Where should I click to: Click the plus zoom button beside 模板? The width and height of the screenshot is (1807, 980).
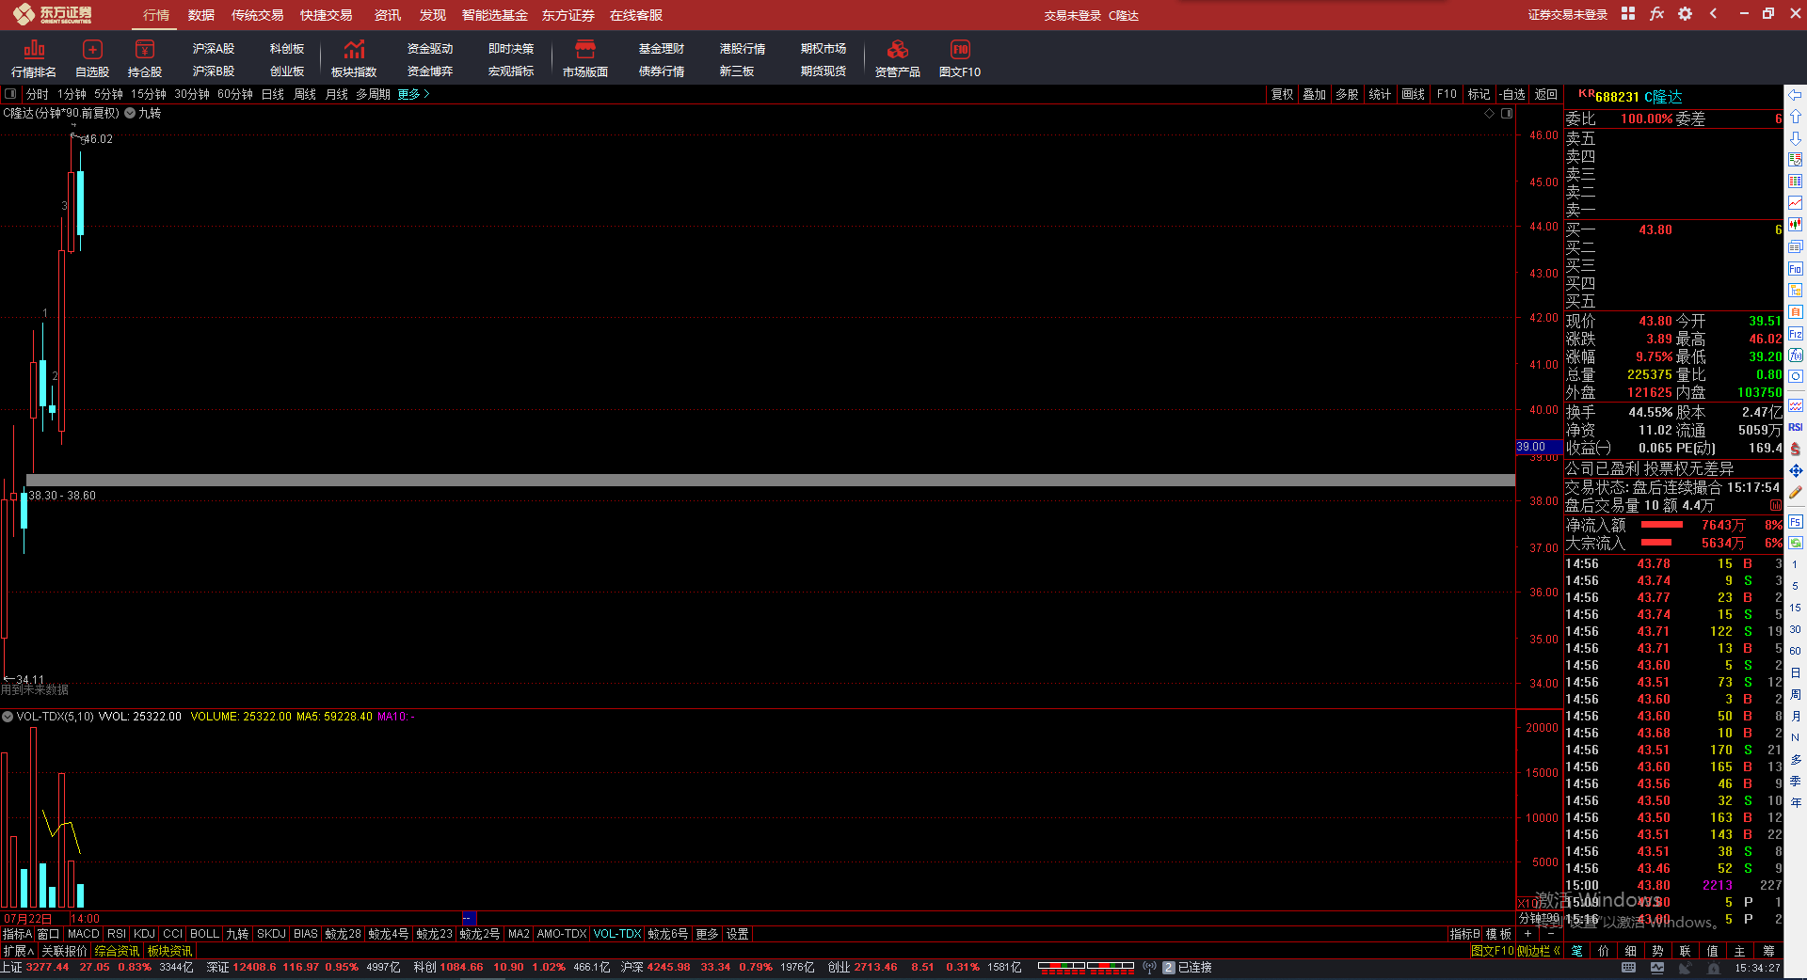[1527, 934]
